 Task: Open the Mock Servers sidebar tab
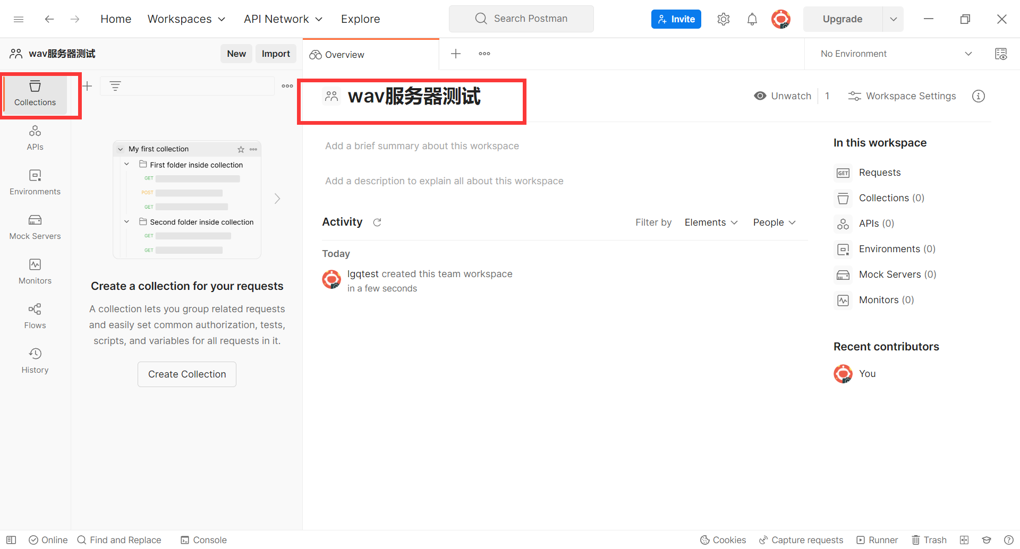point(35,227)
